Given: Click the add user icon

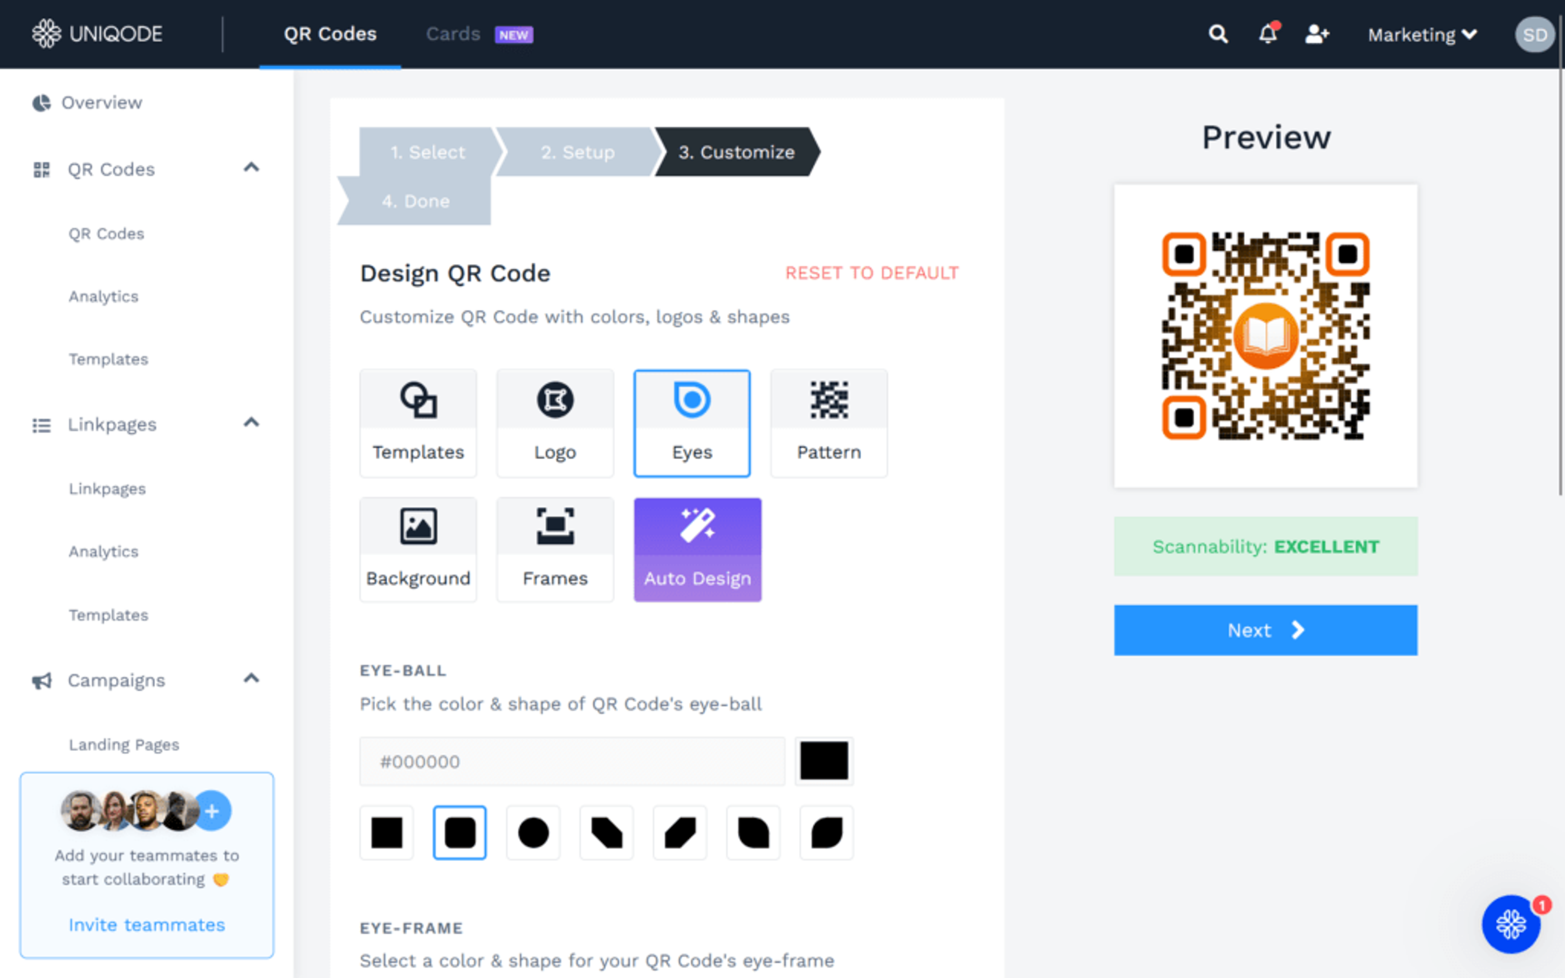Looking at the screenshot, I should pos(1317,34).
